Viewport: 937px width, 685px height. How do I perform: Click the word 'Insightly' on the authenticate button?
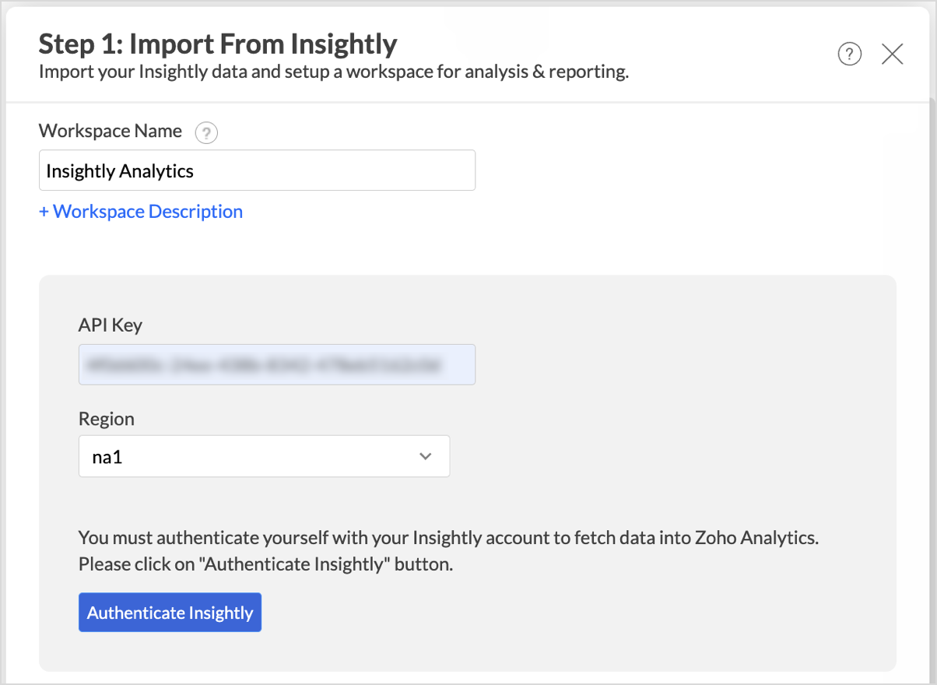220,613
